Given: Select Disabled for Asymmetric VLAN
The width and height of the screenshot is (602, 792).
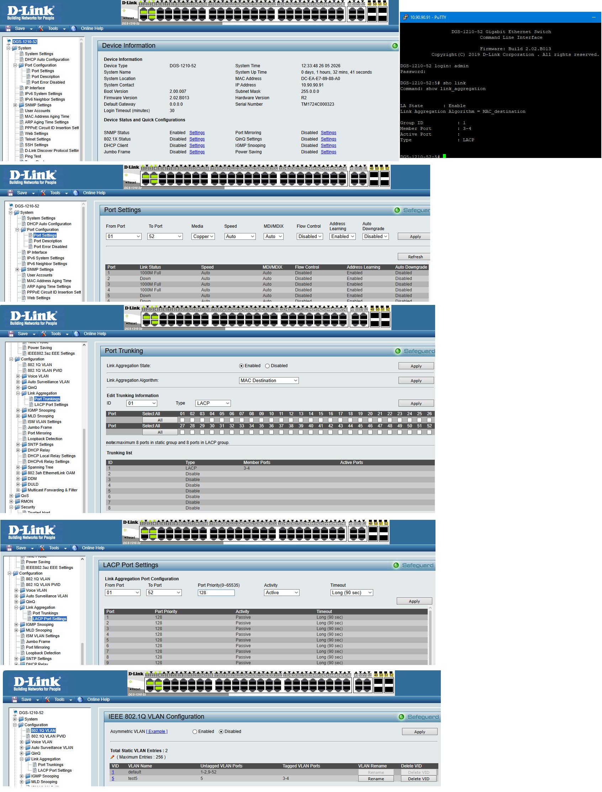Looking at the screenshot, I should point(221,732).
